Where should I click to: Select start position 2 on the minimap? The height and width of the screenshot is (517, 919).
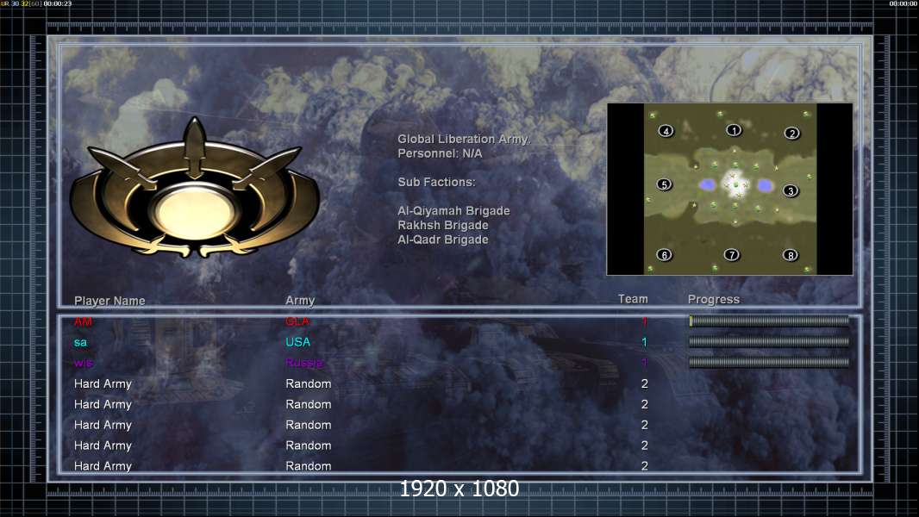791,133
